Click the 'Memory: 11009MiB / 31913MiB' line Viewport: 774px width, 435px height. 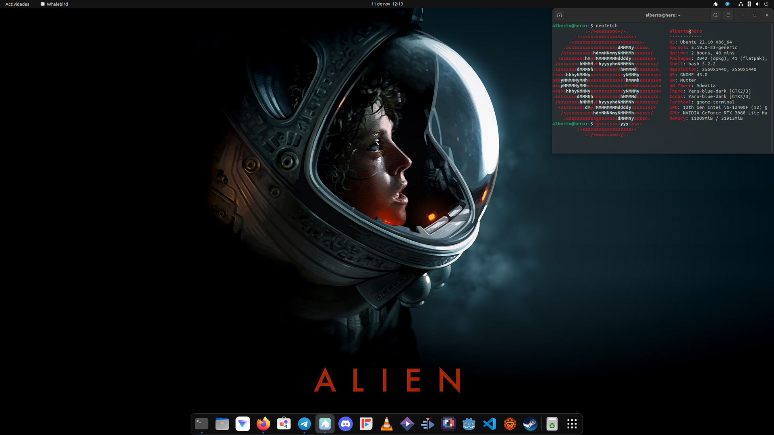pos(706,119)
